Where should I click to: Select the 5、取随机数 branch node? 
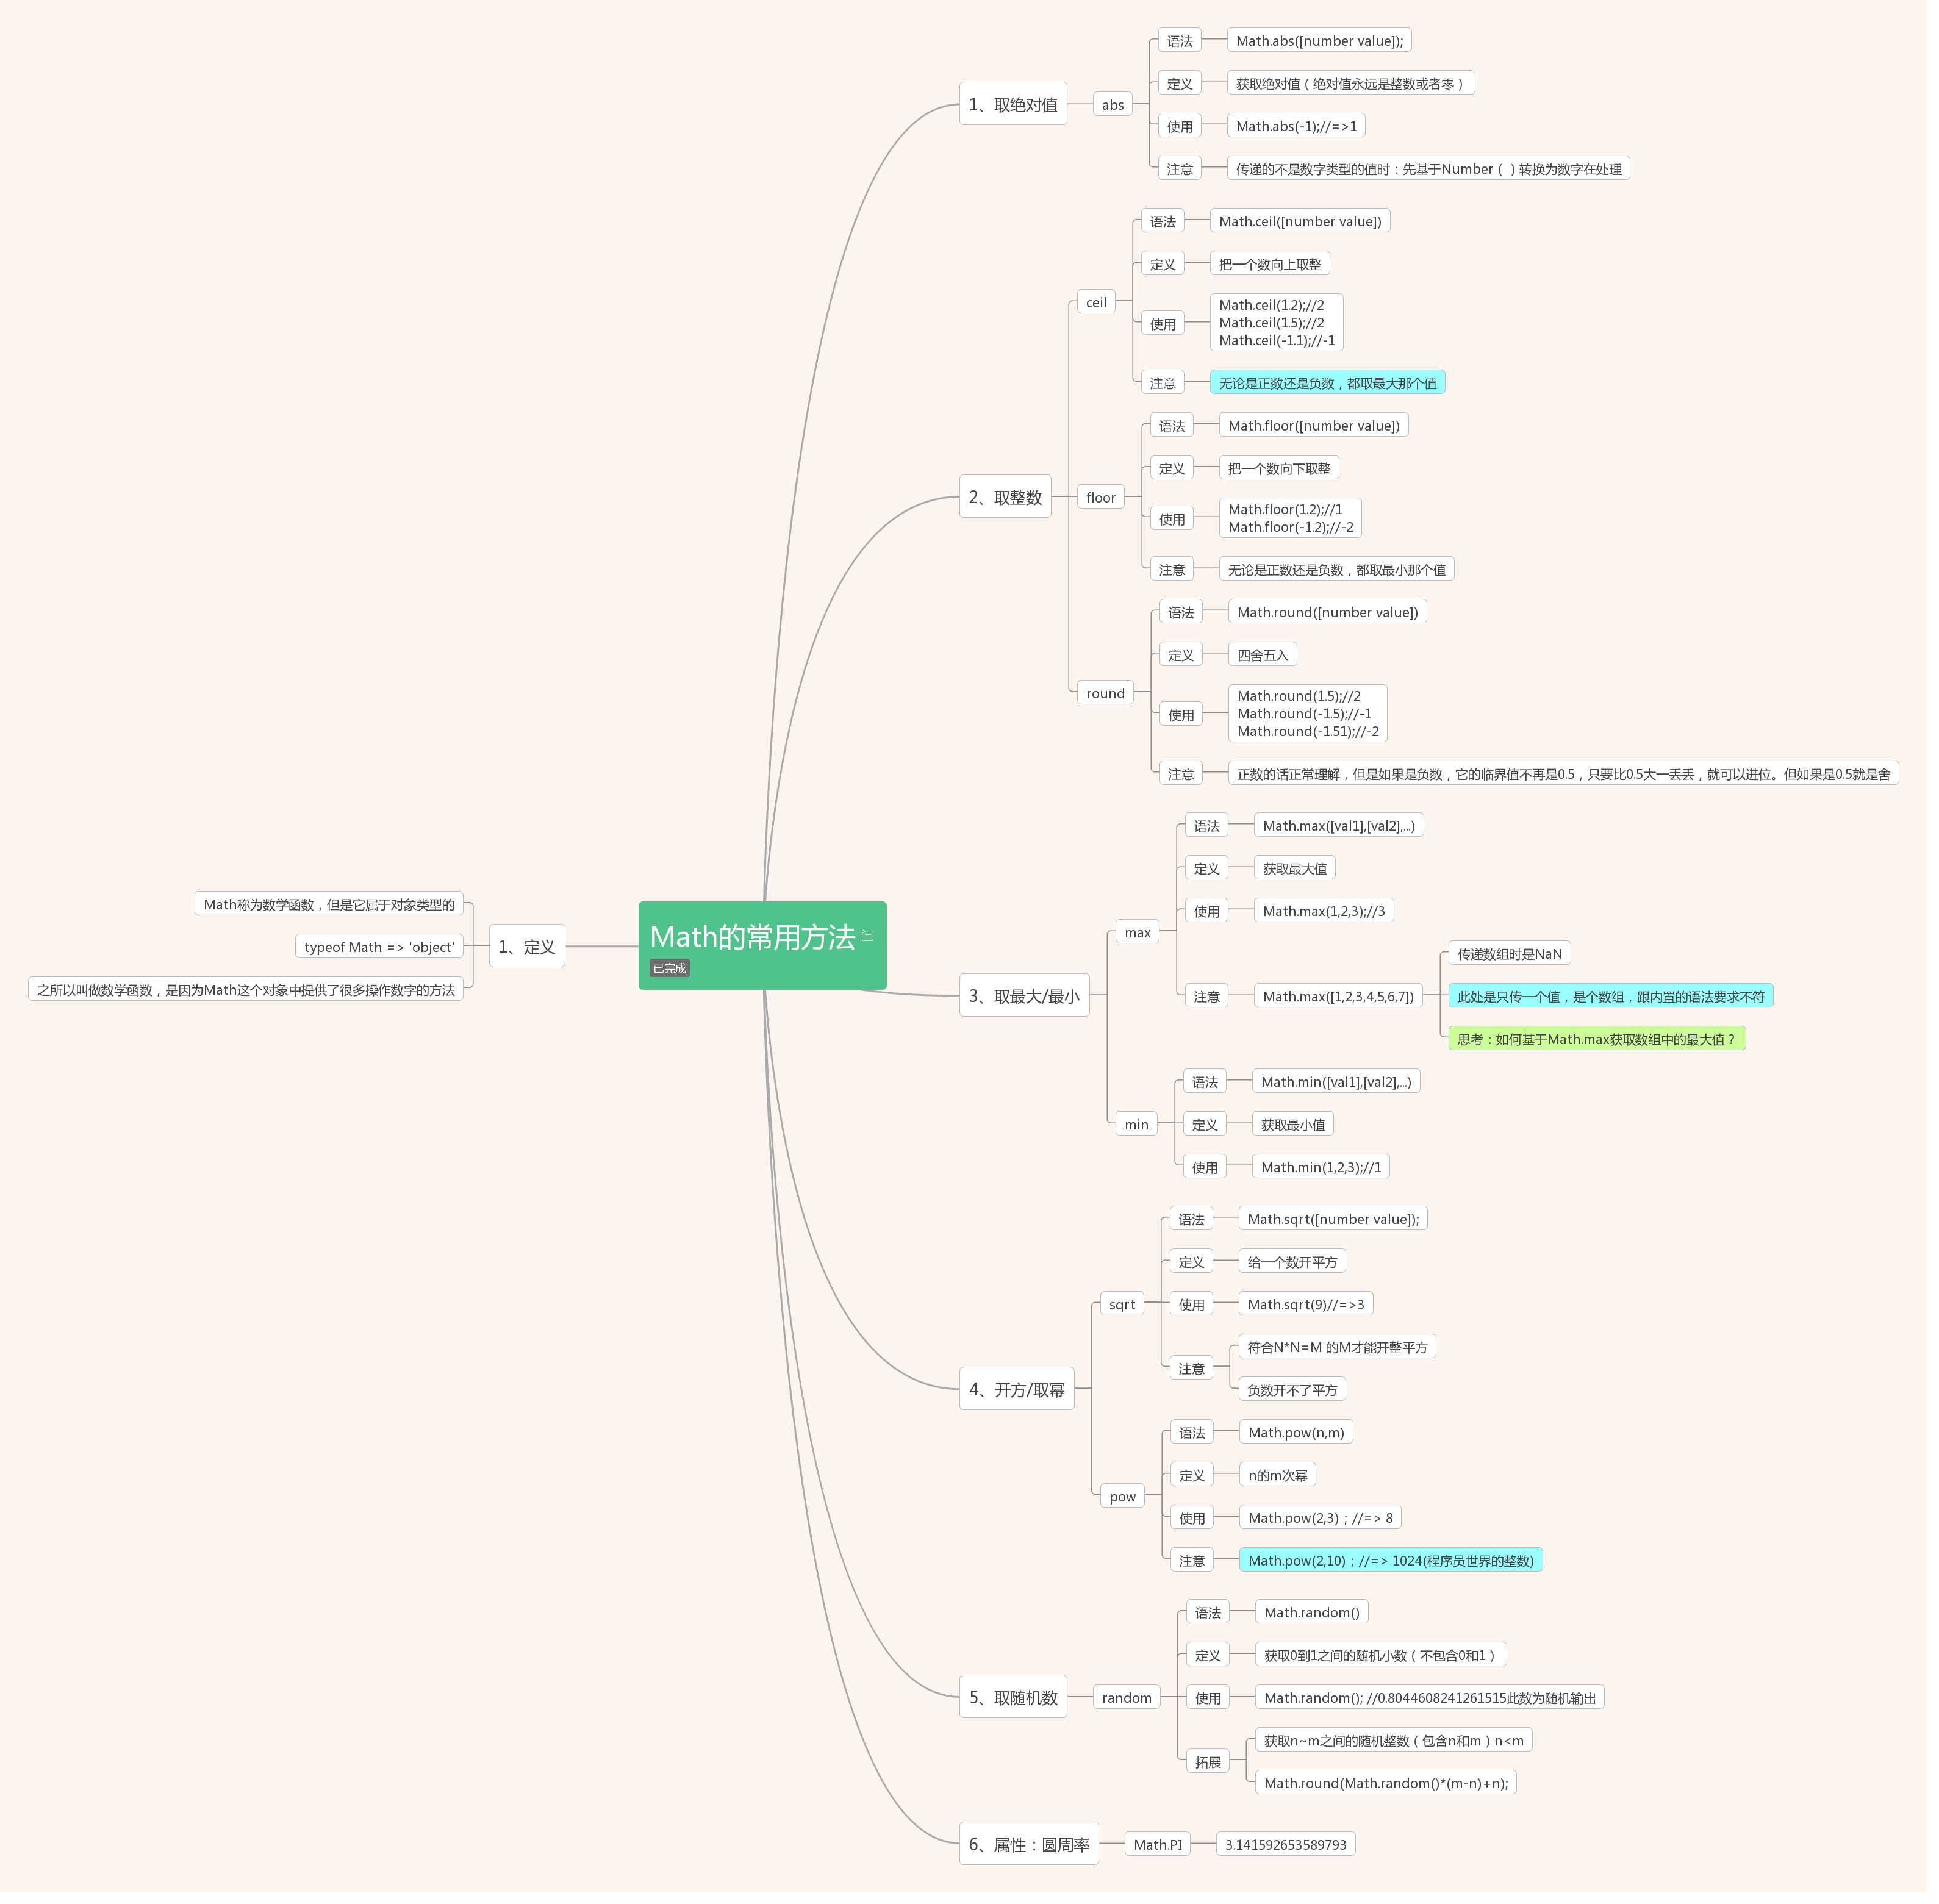click(x=1013, y=1698)
